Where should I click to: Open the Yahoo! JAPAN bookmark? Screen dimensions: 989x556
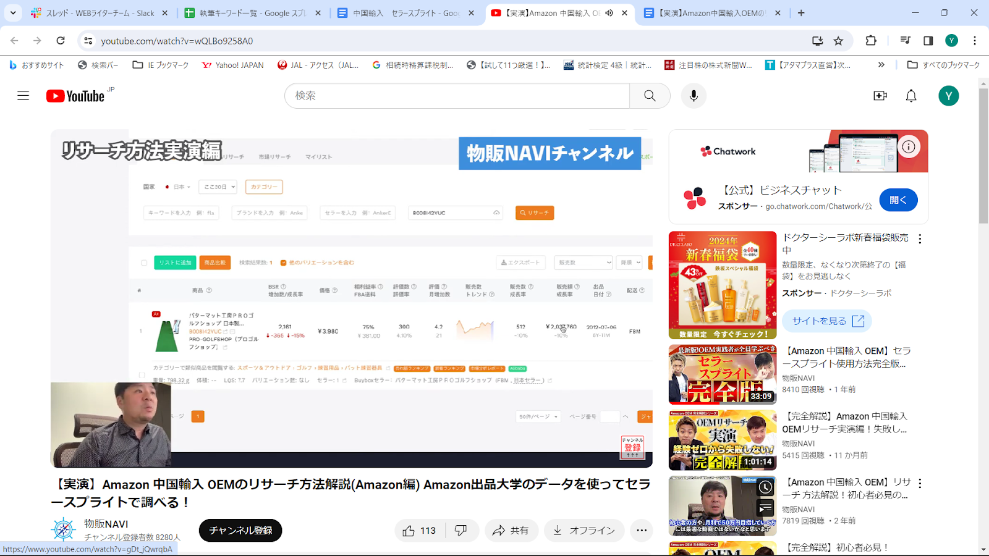[x=232, y=65]
